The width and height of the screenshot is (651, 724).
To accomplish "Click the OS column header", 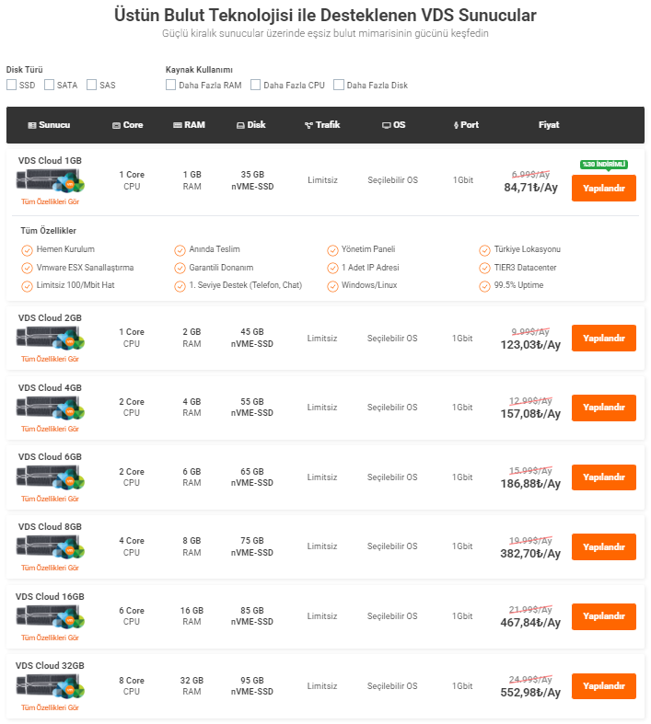I will pyautogui.click(x=393, y=125).
